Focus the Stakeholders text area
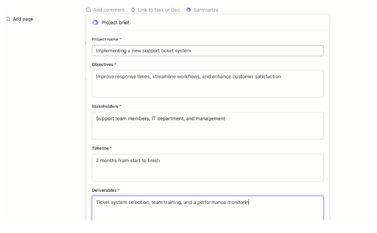This screenshot has height=233, width=377. click(x=207, y=125)
